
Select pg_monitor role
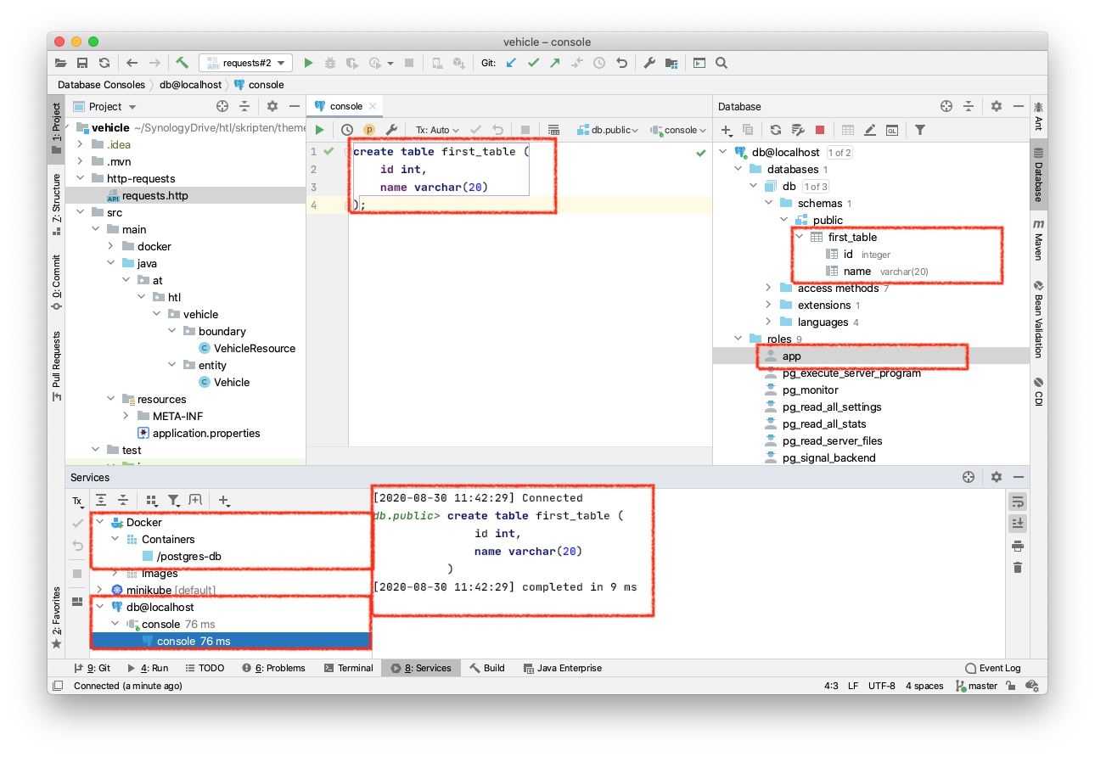click(x=810, y=390)
